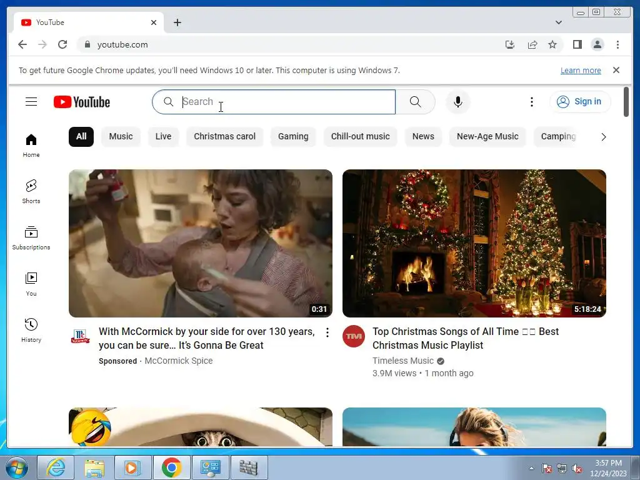Bookmark this page with the star icon
Viewport: 640px width, 480px height.
[552, 44]
